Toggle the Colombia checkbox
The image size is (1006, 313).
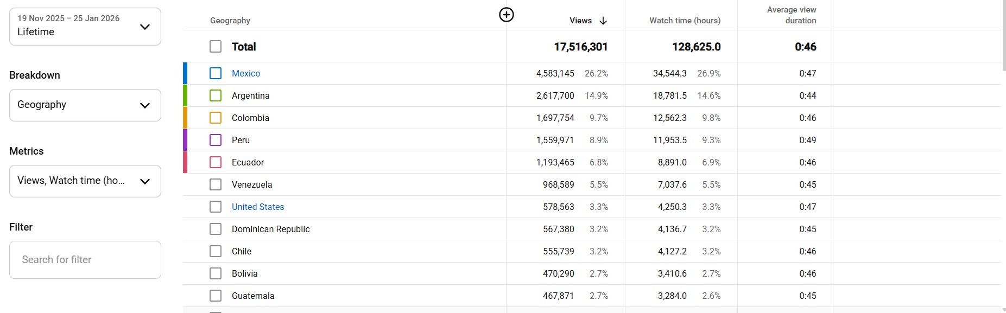216,118
